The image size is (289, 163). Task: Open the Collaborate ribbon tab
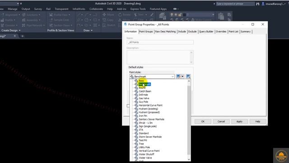point(96,9)
